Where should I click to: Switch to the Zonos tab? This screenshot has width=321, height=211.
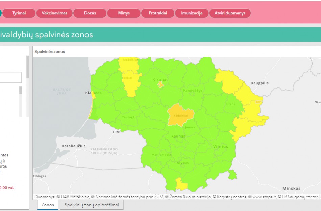pos(47,205)
